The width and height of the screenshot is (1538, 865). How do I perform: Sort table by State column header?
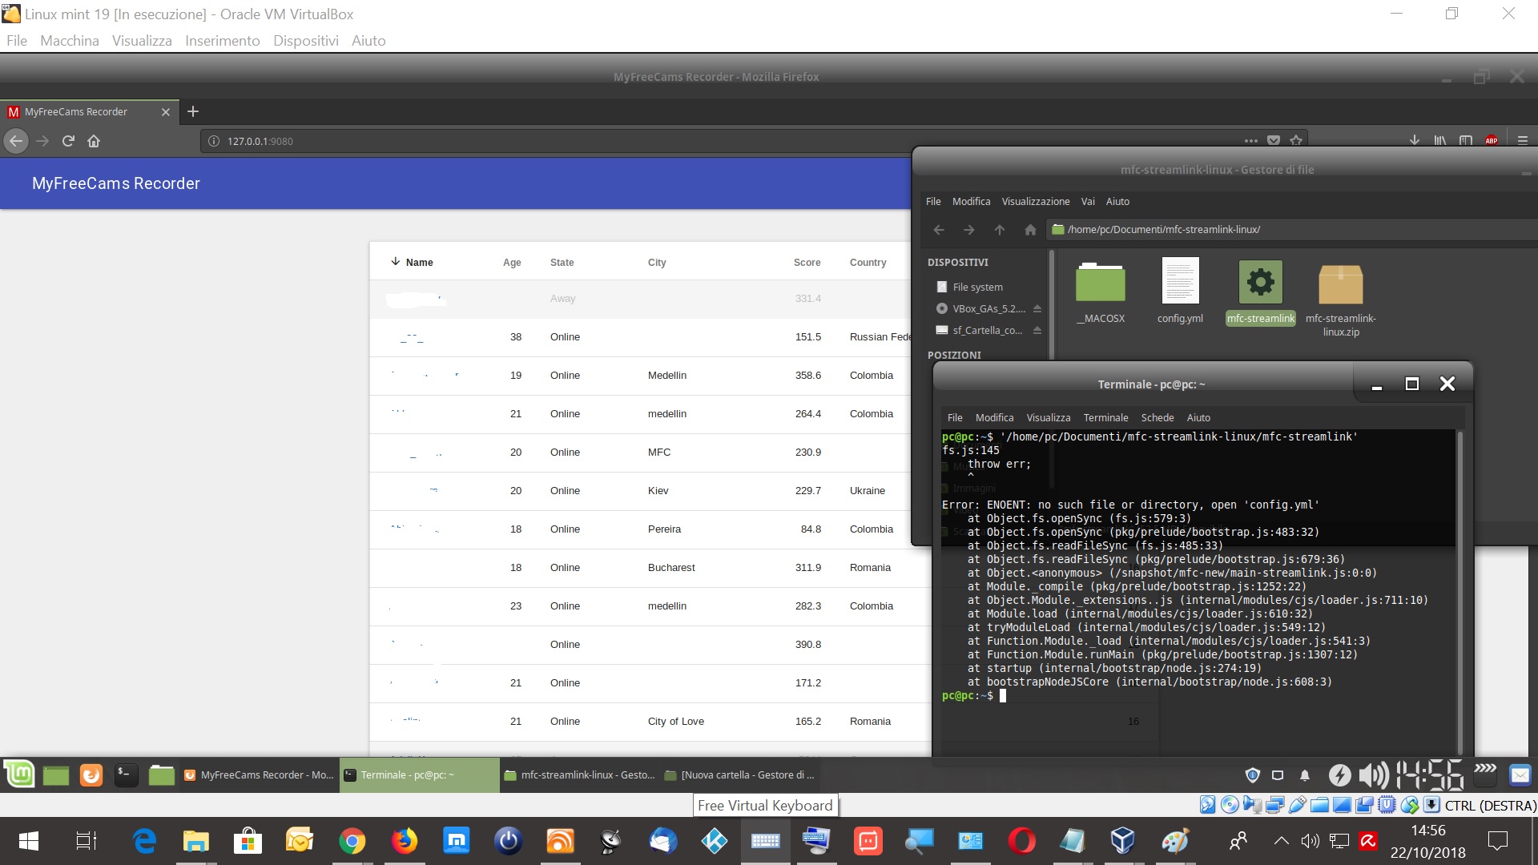[562, 263]
